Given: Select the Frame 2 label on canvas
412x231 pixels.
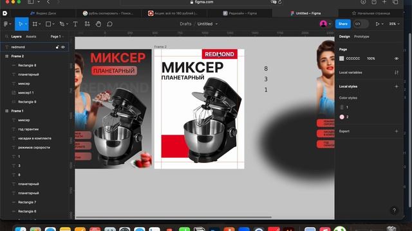Looking at the screenshot, I should 160,47.
